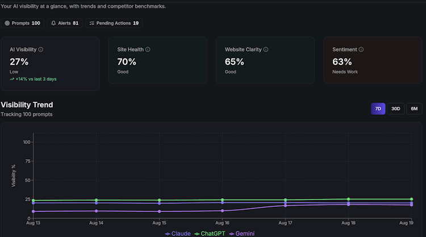426x237 pixels.
Task: Click the Sentiment info icon
Action: coord(361,49)
